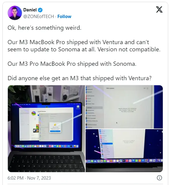Click the blue dialog button on MacBook screen
Screen dimensions: 170x185
55,131
